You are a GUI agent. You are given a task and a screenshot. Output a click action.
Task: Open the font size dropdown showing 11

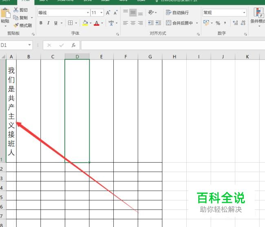click(101, 13)
